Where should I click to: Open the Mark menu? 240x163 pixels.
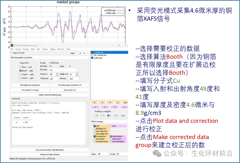33,49
